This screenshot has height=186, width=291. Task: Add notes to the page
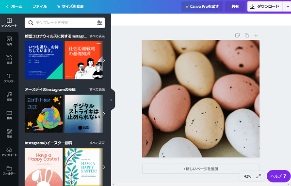pyautogui.click(x=237, y=35)
